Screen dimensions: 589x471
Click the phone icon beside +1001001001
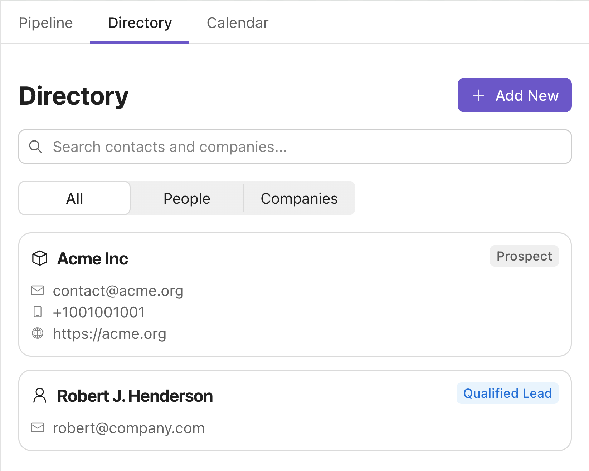pos(38,312)
